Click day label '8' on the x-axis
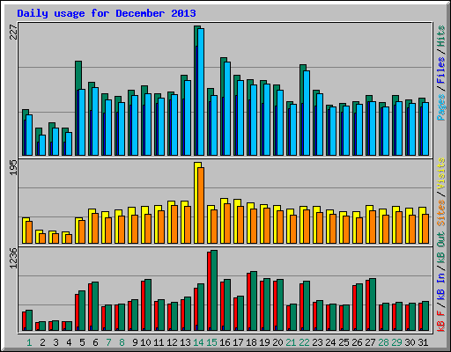This screenshot has height=352, width=451. pos(122,342)
